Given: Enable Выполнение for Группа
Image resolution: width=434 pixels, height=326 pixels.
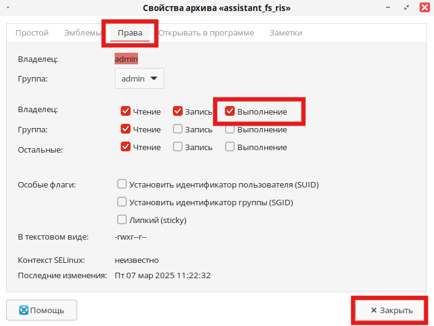Looking at the screenshot, I should point(230,130).
